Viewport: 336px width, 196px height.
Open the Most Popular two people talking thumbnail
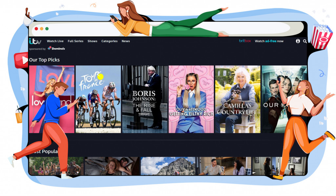[x=224, y=166]
